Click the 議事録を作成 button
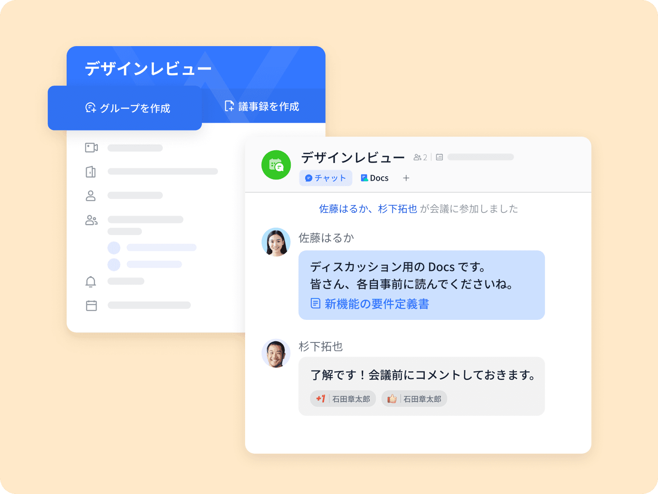The image size is (658, 494). pyautogui.click(x=262, y=106)
